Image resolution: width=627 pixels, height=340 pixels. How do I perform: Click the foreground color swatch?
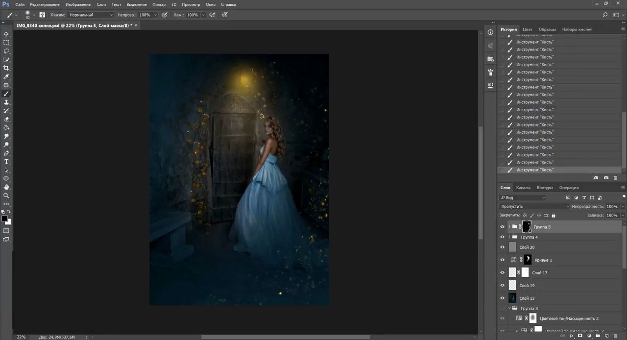tap(4, 219)
